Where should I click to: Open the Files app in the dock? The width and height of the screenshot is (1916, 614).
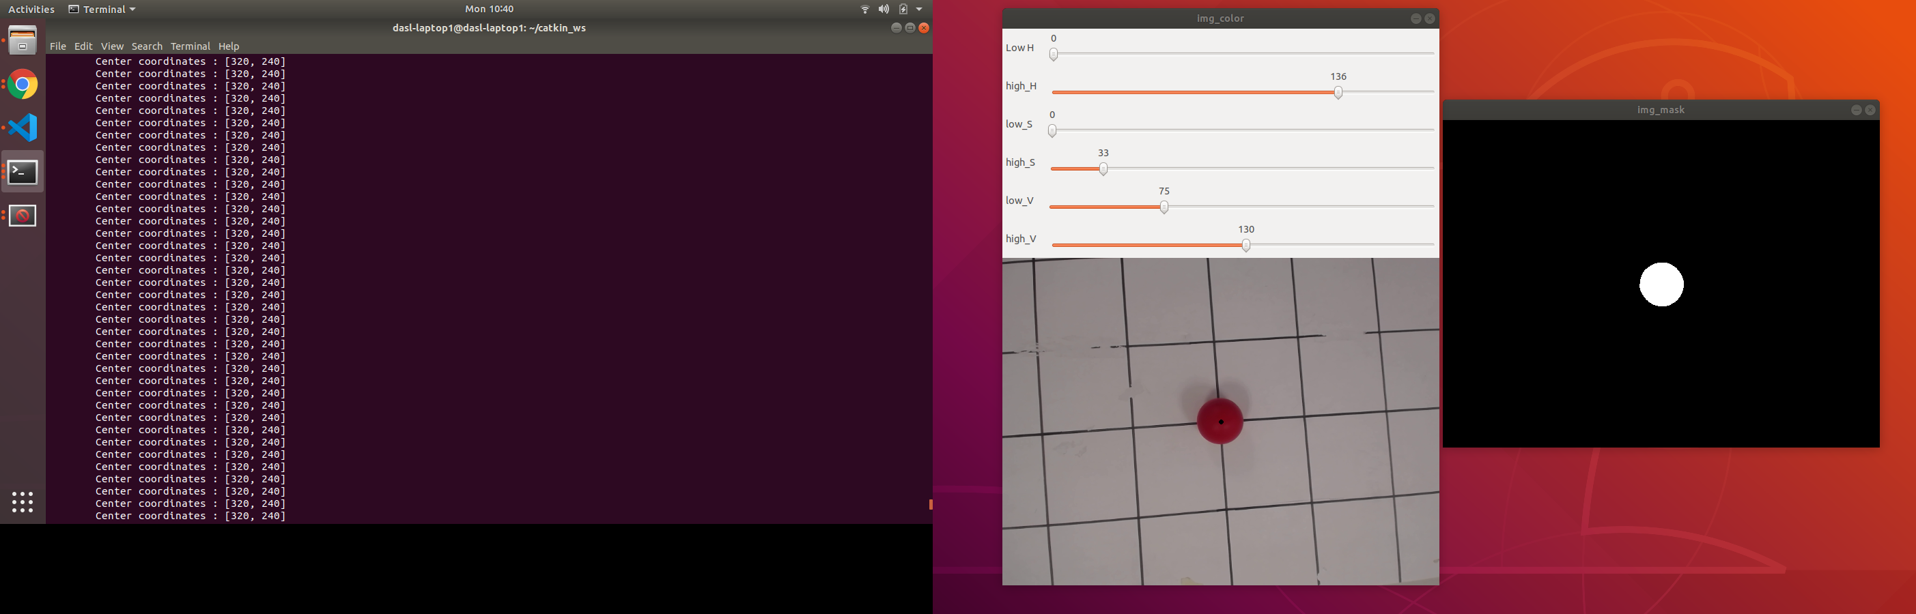pyautogui.click(x=23, y=41)
